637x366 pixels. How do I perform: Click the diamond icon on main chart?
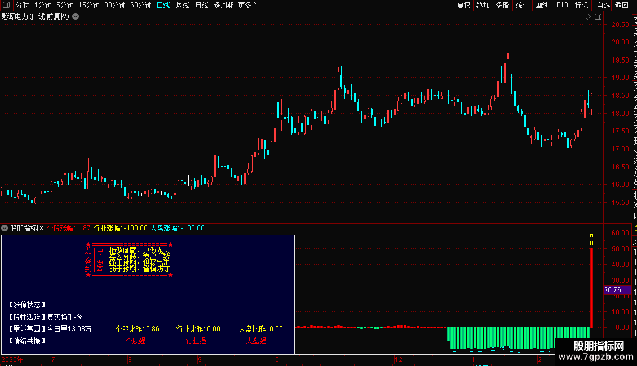pyautogui.click(x=587, y=17)
